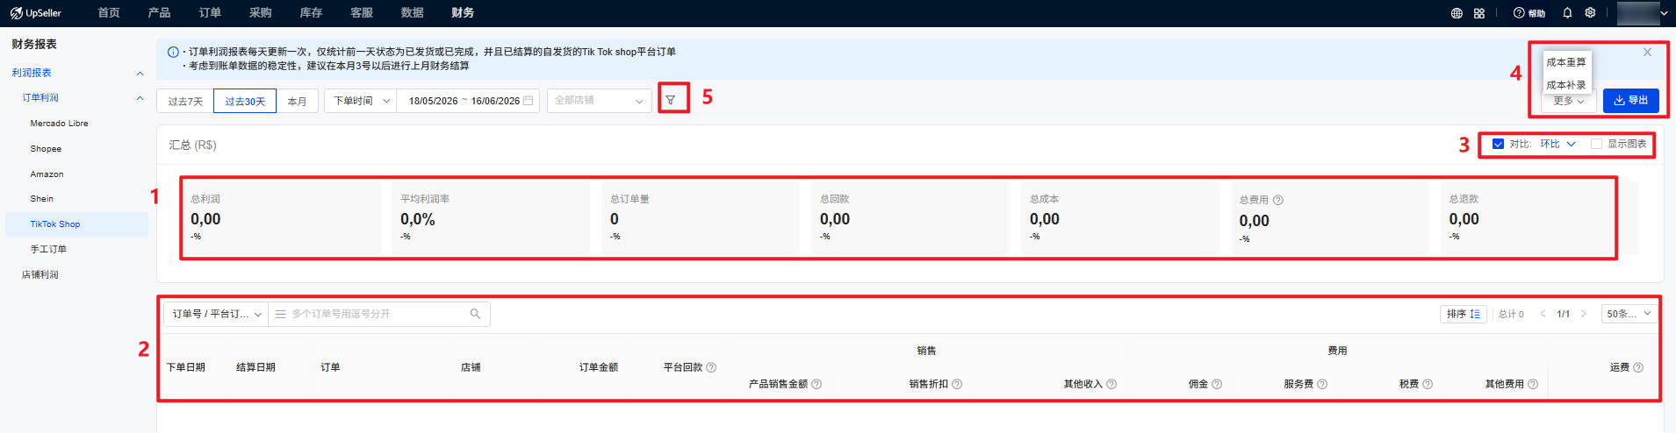Open the apps grid icon

1479,13
